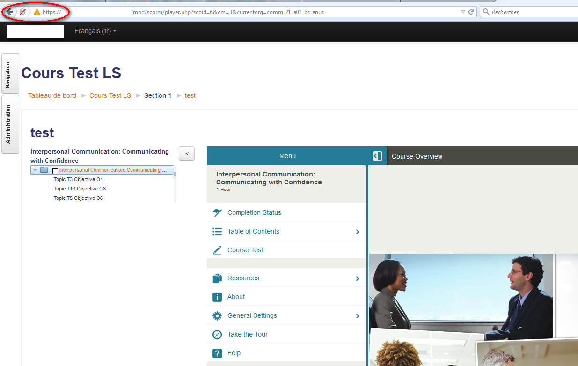The width and height of the screenshot is (578, 366).
Task: Select Topic T13 Objective O8
Action: click(x=80, y=189)
